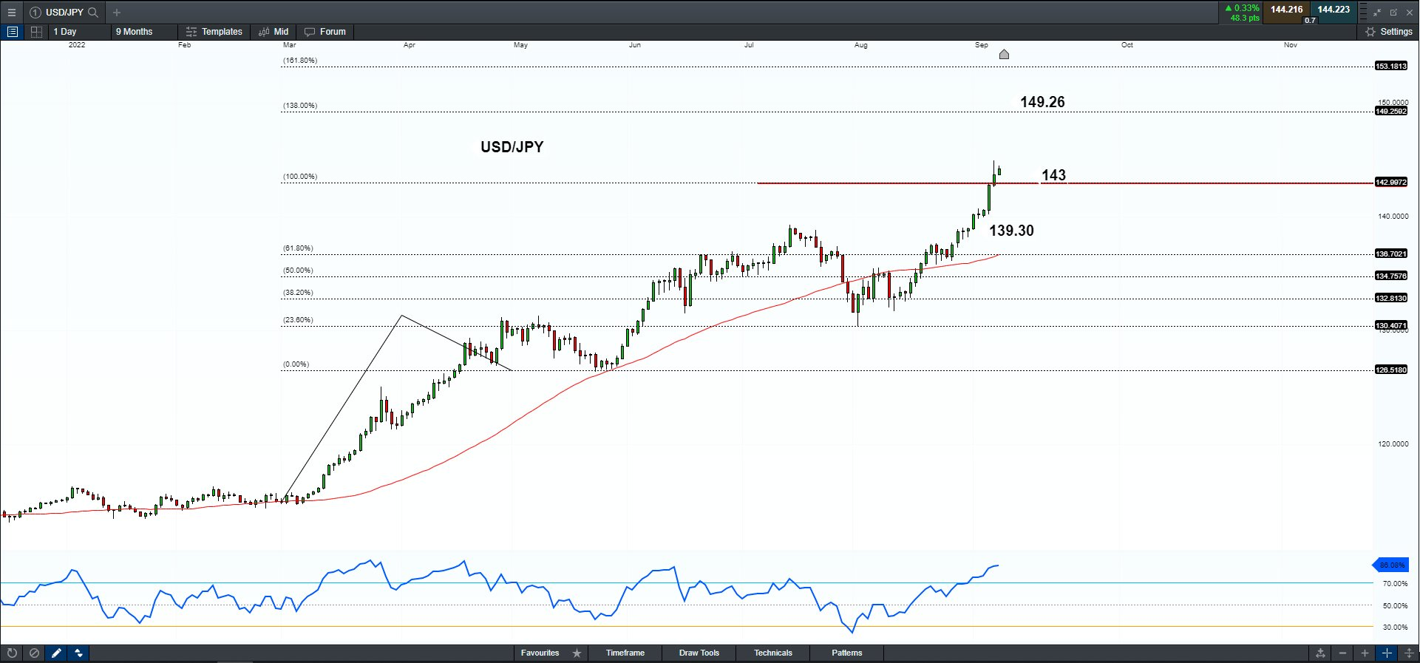1420x663 pixels.
Task: Toggle the order arrows icon in bottom bar
Action: pos(78,653)
